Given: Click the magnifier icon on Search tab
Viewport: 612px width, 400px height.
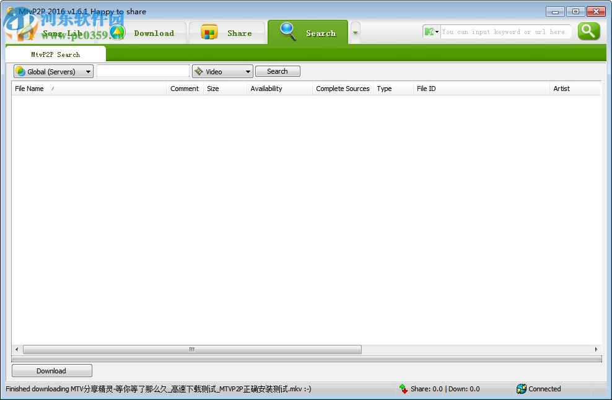Looking at the screenshot, I should (288, 31).
